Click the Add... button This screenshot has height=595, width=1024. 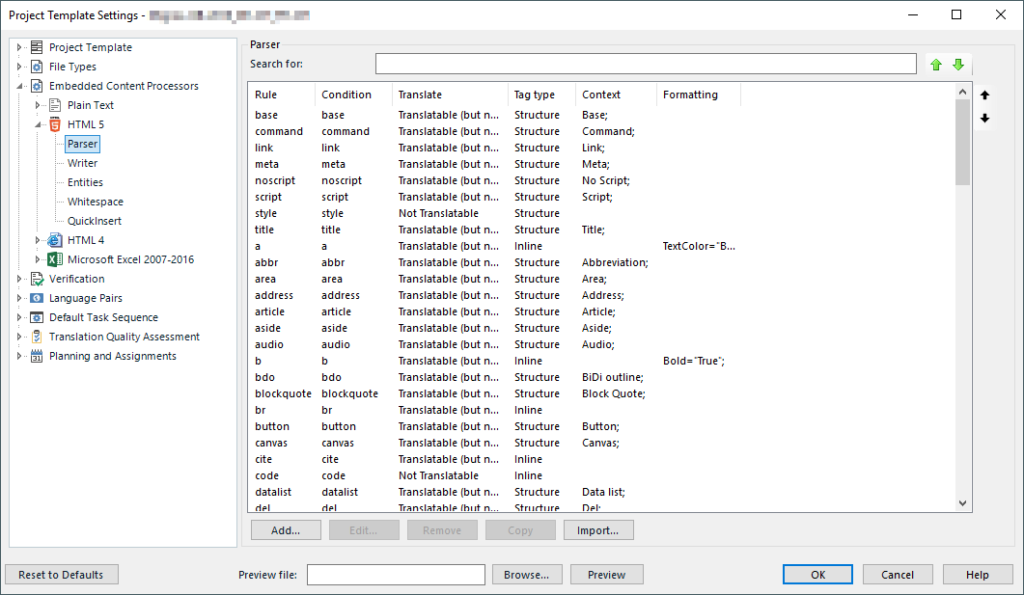coord(286,530)
